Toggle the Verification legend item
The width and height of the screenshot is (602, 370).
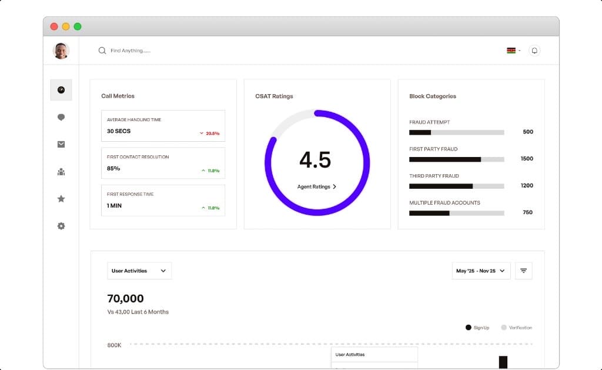tap(516, 328)
